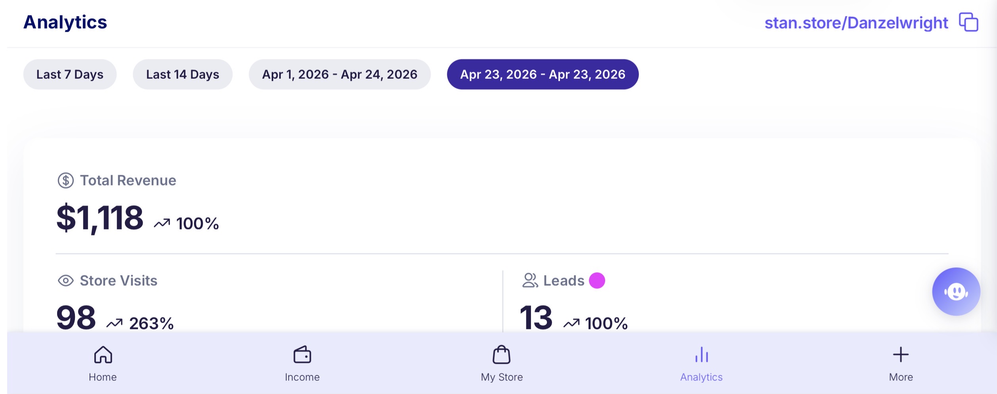Select the Last 7 Days filter
997x394 pixels.
pyautogui.click(x=70, y=74)
